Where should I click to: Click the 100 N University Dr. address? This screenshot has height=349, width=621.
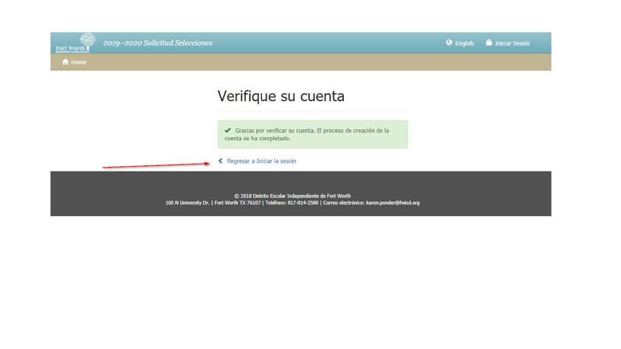(187, 202)
